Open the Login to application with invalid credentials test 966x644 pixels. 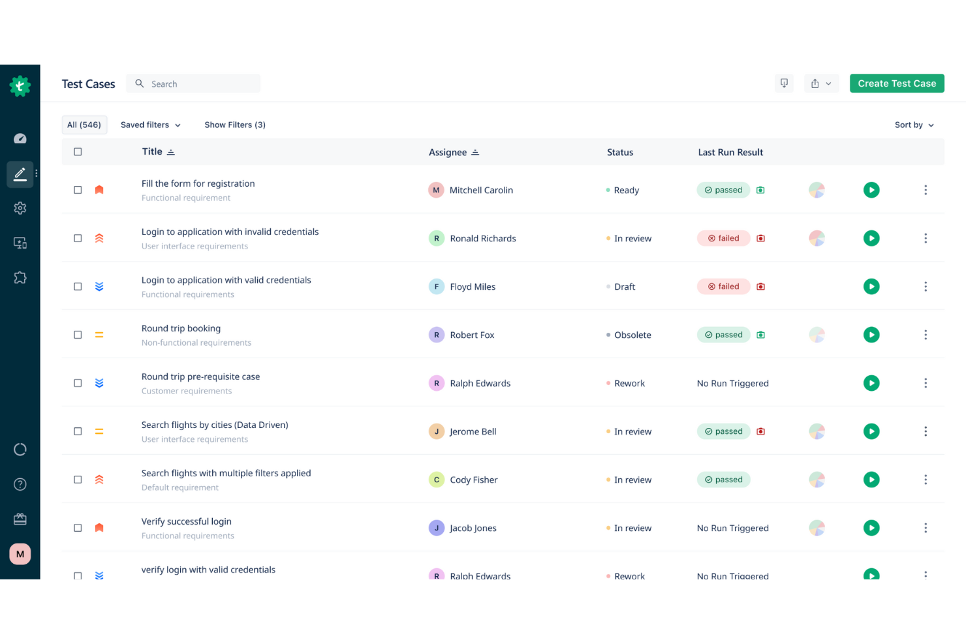(x=230, y=232)
